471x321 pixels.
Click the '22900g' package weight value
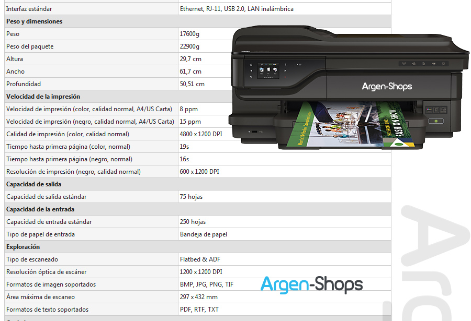click(x=189, y=46)
